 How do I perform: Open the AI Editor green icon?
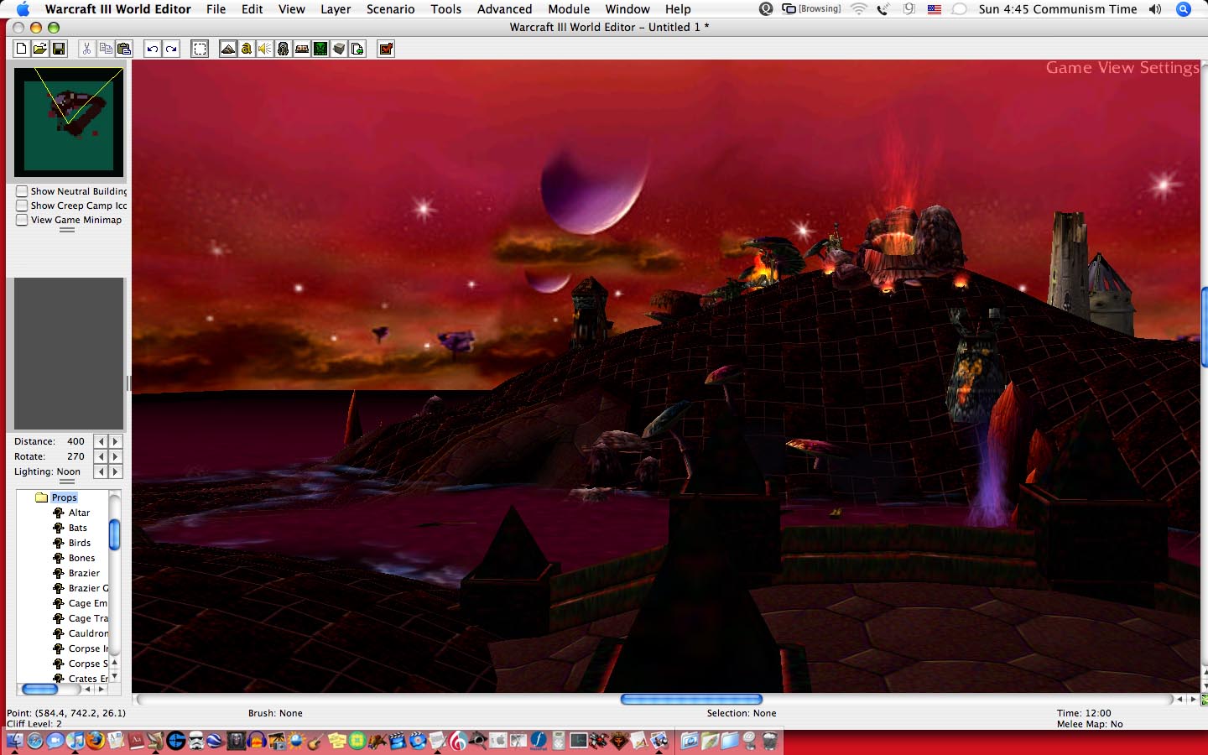coord(320,49)
